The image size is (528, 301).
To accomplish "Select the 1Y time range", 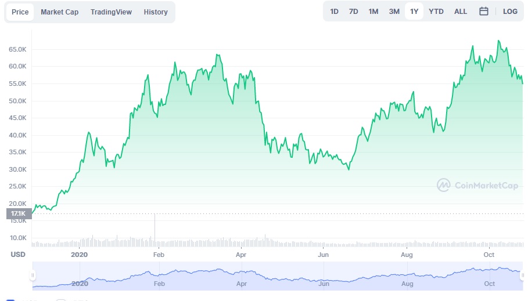I will click(414, 12).
